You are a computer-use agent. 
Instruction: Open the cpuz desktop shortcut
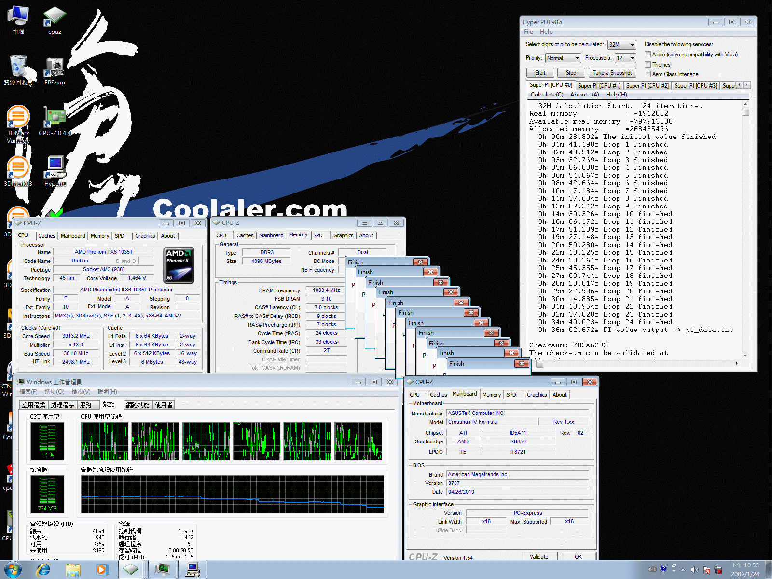pyautogui.click(x=55, y=20)
